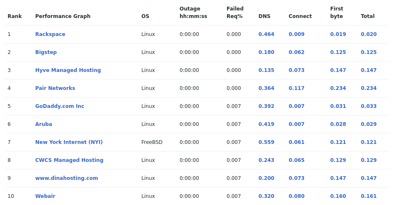This screenshot has width=394, height=205.
Task: Click the DNS column header
Action: [x=264, y=16]
